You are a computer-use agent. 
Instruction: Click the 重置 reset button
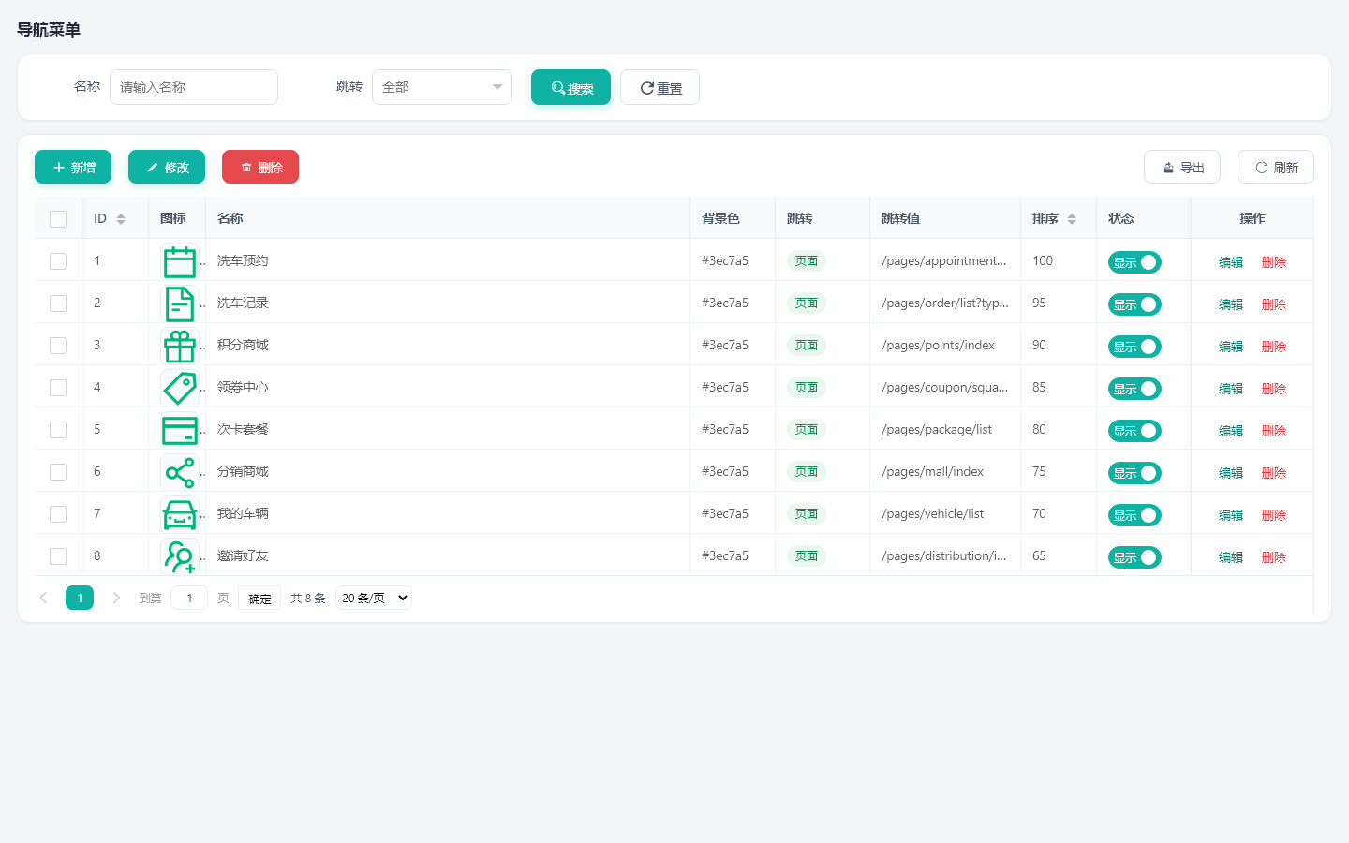pyautogui.click(x=660, y=87)
